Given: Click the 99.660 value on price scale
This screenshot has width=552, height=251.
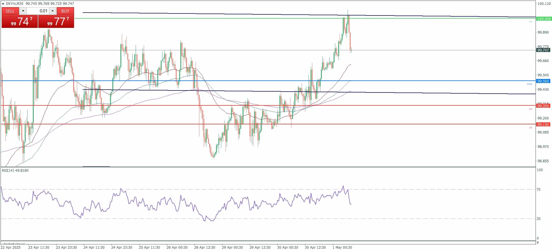Looking at the screenshot, I should 543,61.
